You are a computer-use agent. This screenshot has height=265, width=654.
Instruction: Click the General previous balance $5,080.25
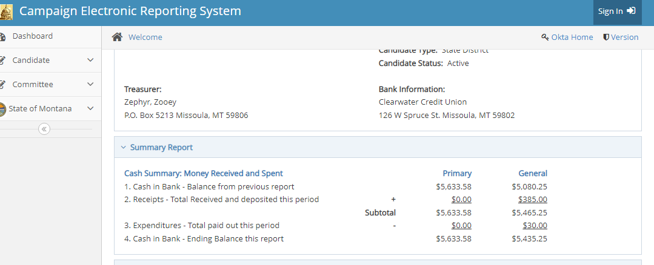(x=529, y=187)
